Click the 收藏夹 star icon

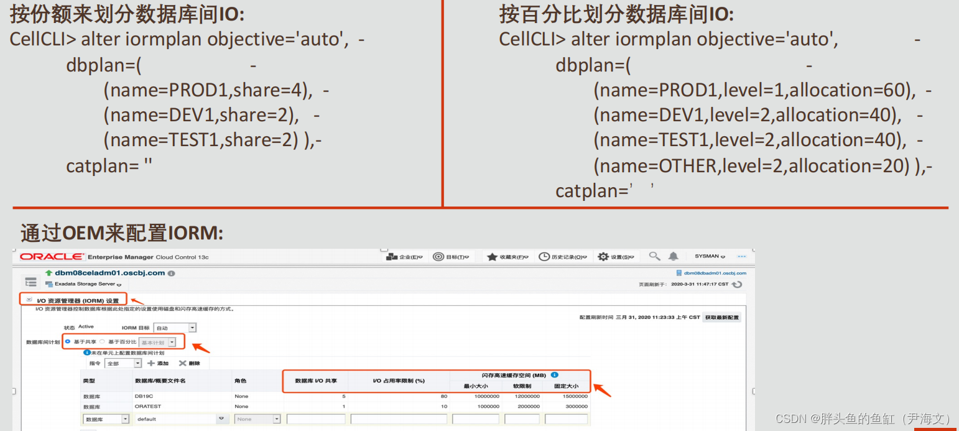[492, 257]
